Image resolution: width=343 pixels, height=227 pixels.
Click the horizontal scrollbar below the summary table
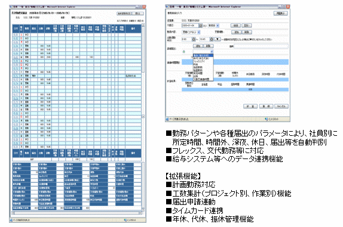tap(76, 213)
